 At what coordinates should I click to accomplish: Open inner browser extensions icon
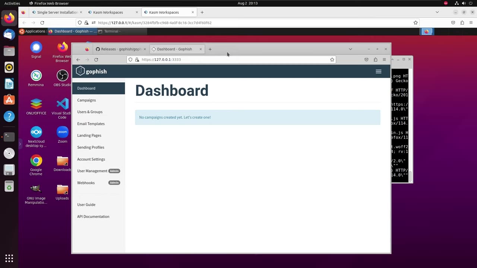375,60
